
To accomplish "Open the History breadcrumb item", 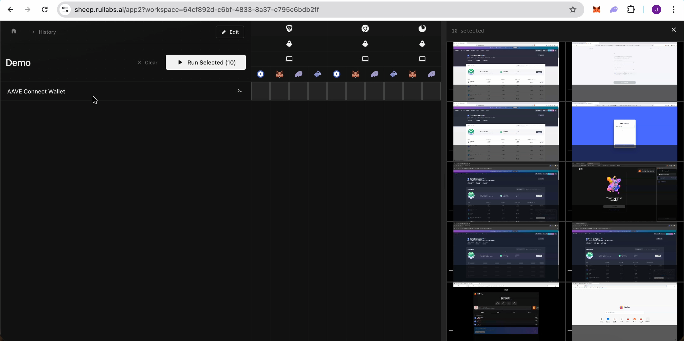I will 47,32.
